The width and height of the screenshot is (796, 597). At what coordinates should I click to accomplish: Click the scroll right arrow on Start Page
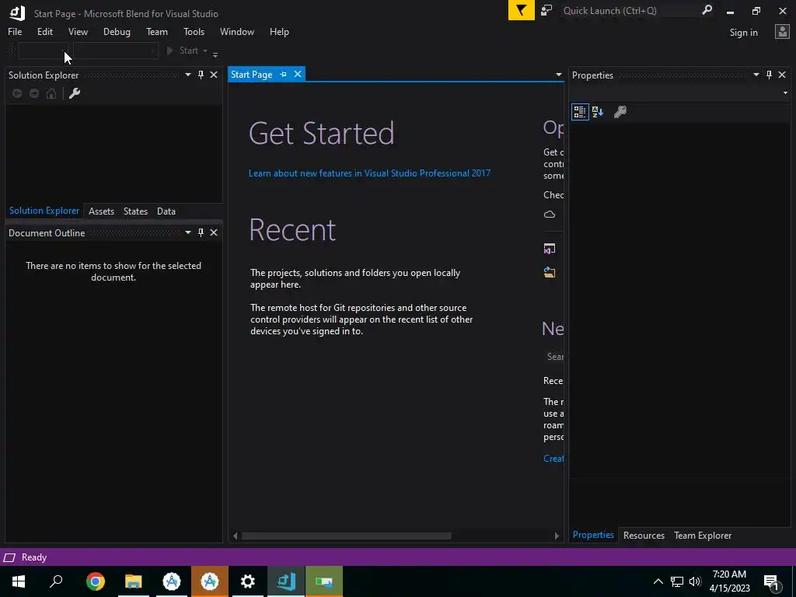click(x=557, y=536)
